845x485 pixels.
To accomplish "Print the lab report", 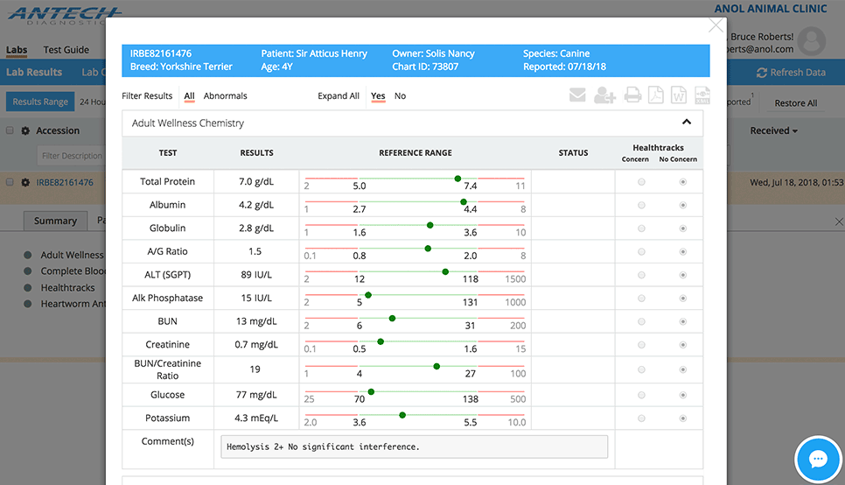I will point(632,95).
